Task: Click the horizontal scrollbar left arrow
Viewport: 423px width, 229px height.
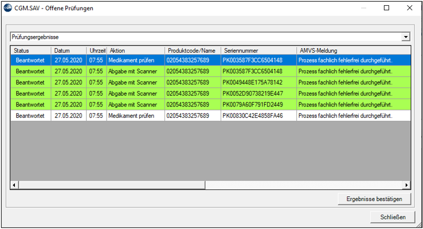Action: pos(14,185)
